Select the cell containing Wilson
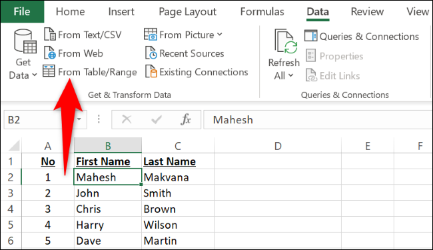The height and width of the screenshot is (250, 433). 178,225
